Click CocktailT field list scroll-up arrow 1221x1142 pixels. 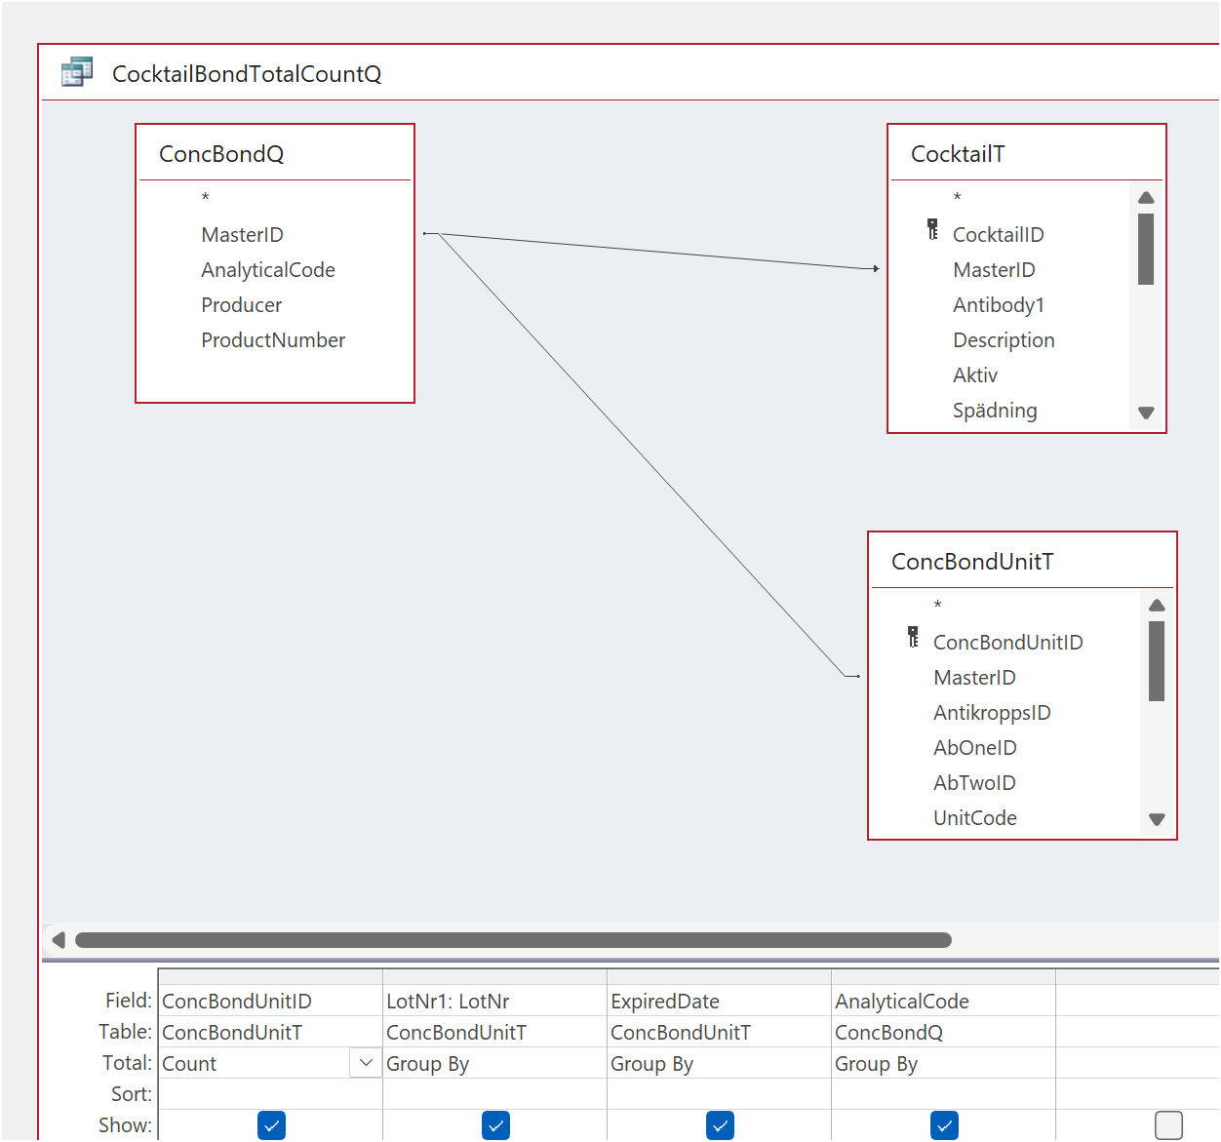coord(1146,198)
